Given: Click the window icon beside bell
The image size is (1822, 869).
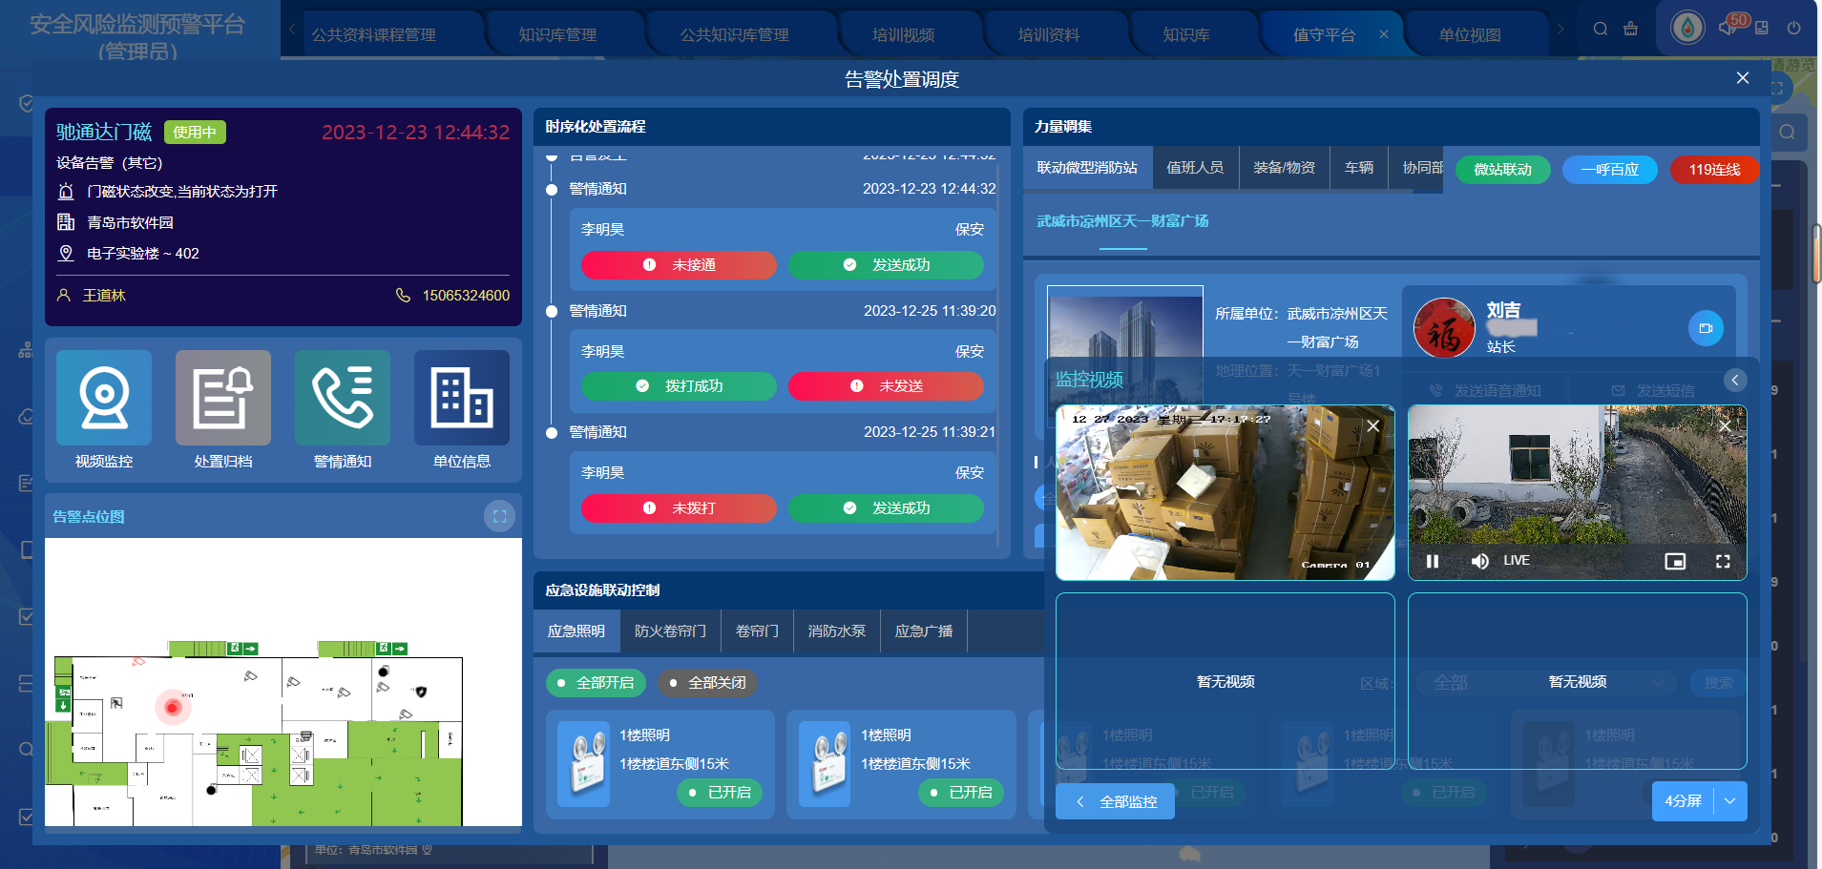Looking at the screenshot, I should click(x=1762, y=29).
